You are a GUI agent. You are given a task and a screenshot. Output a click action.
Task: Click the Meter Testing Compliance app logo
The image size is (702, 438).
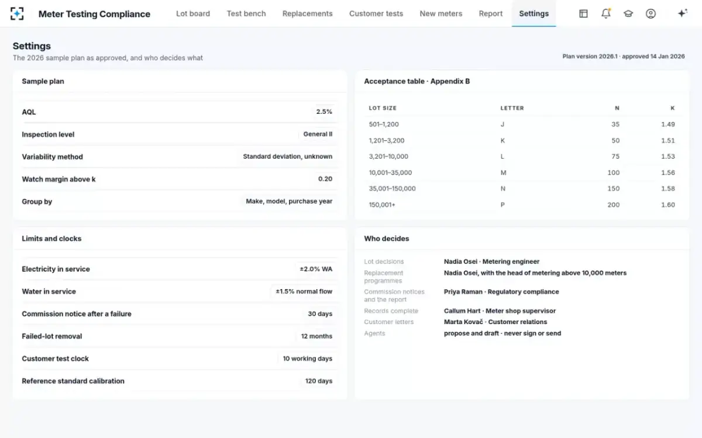tap(17, 13)
